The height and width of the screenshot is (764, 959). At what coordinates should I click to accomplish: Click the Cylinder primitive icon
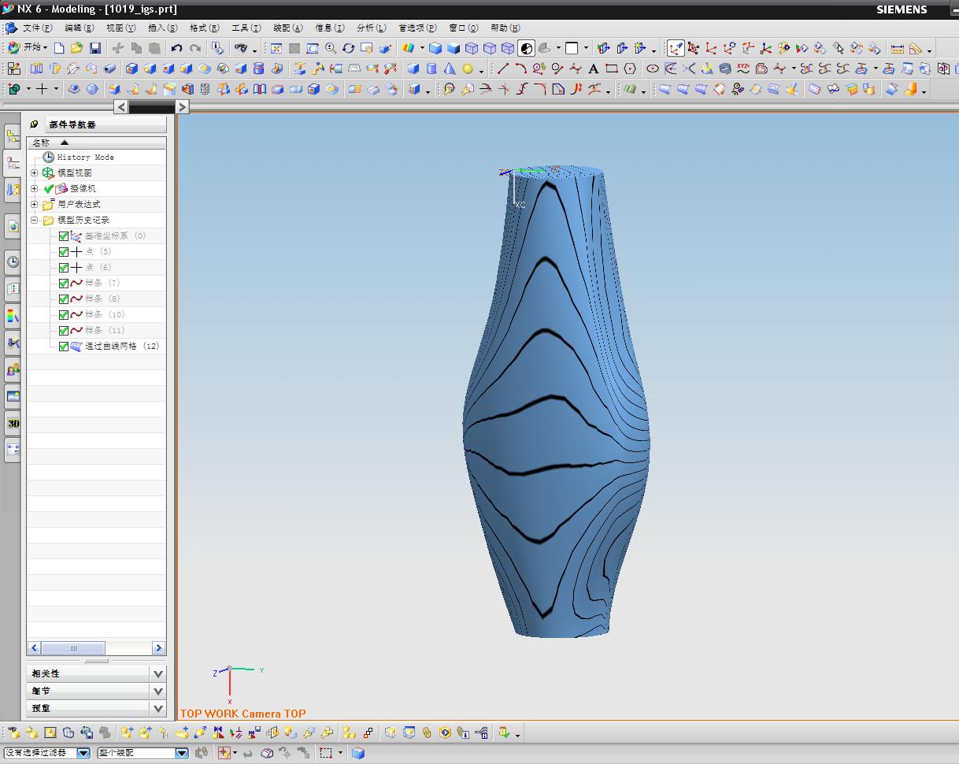pyautogui.click(x=431, y=69)
